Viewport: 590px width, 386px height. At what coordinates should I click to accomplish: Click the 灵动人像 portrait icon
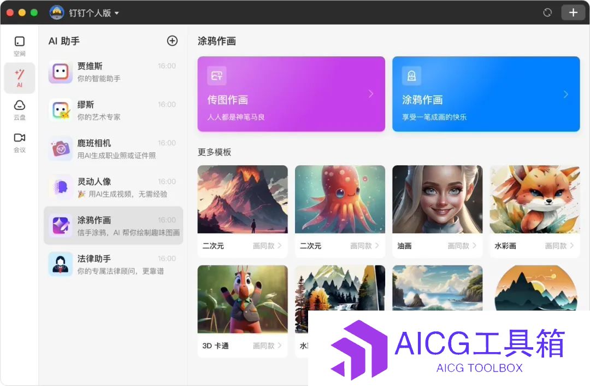click(x=61, y=187)
